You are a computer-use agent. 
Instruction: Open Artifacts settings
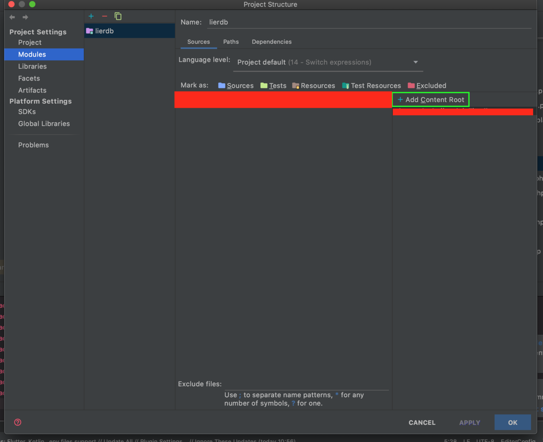32,90
